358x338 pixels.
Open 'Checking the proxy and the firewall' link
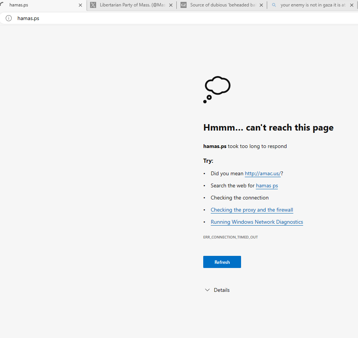(252, 210)
